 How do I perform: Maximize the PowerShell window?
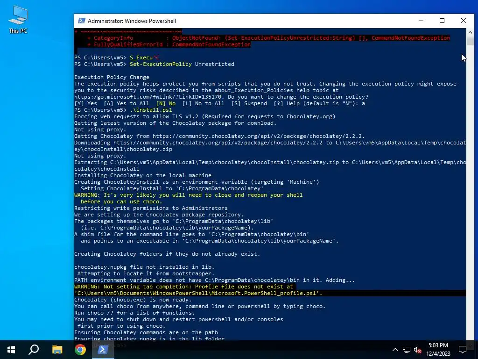442,21
